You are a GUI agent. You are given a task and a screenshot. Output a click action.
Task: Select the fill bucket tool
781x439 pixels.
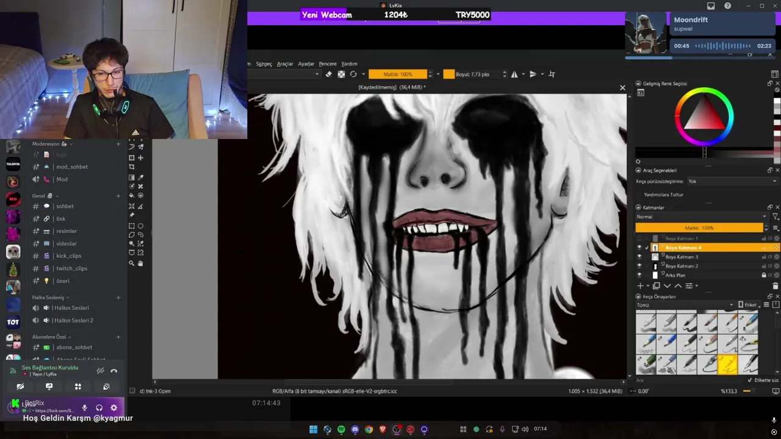131,196
